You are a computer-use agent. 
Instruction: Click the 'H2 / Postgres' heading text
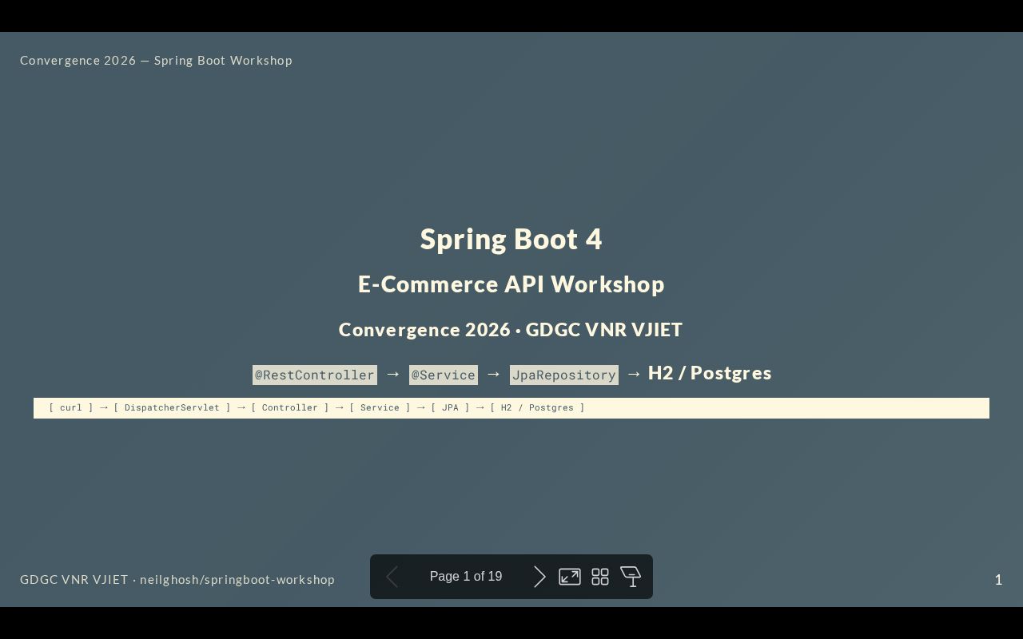point(710,373)
